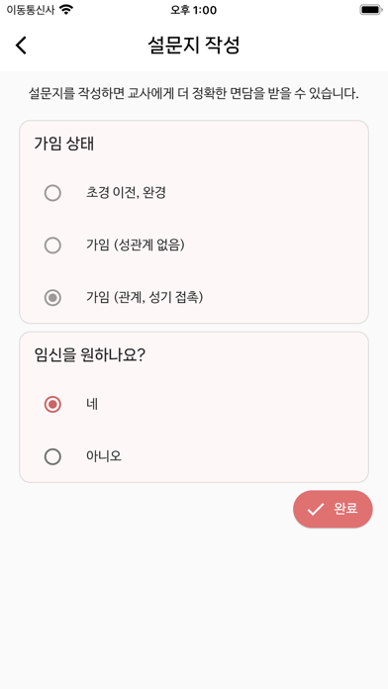
Task: Go back using the left chevron arrow
Action: tap(21, 46)
